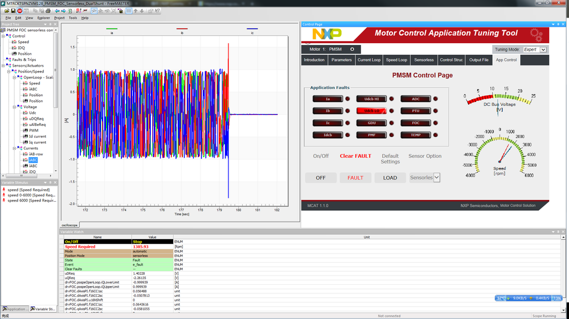Image resolution: width=569 pixels, height=319 pixels.
Task: Click the Udcb HI fault indicator
Action: (371, 99)
